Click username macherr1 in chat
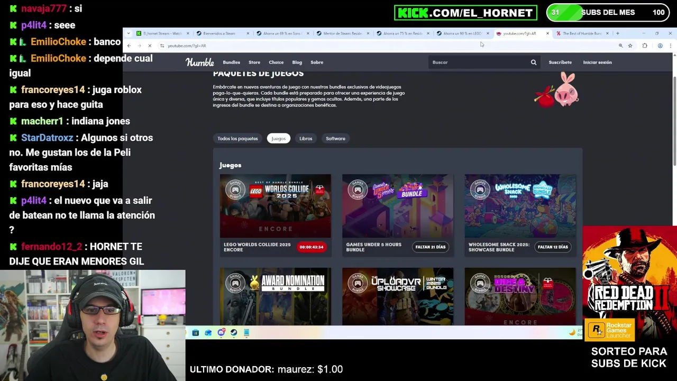This screenshot has width=677, height=381. 42,121
